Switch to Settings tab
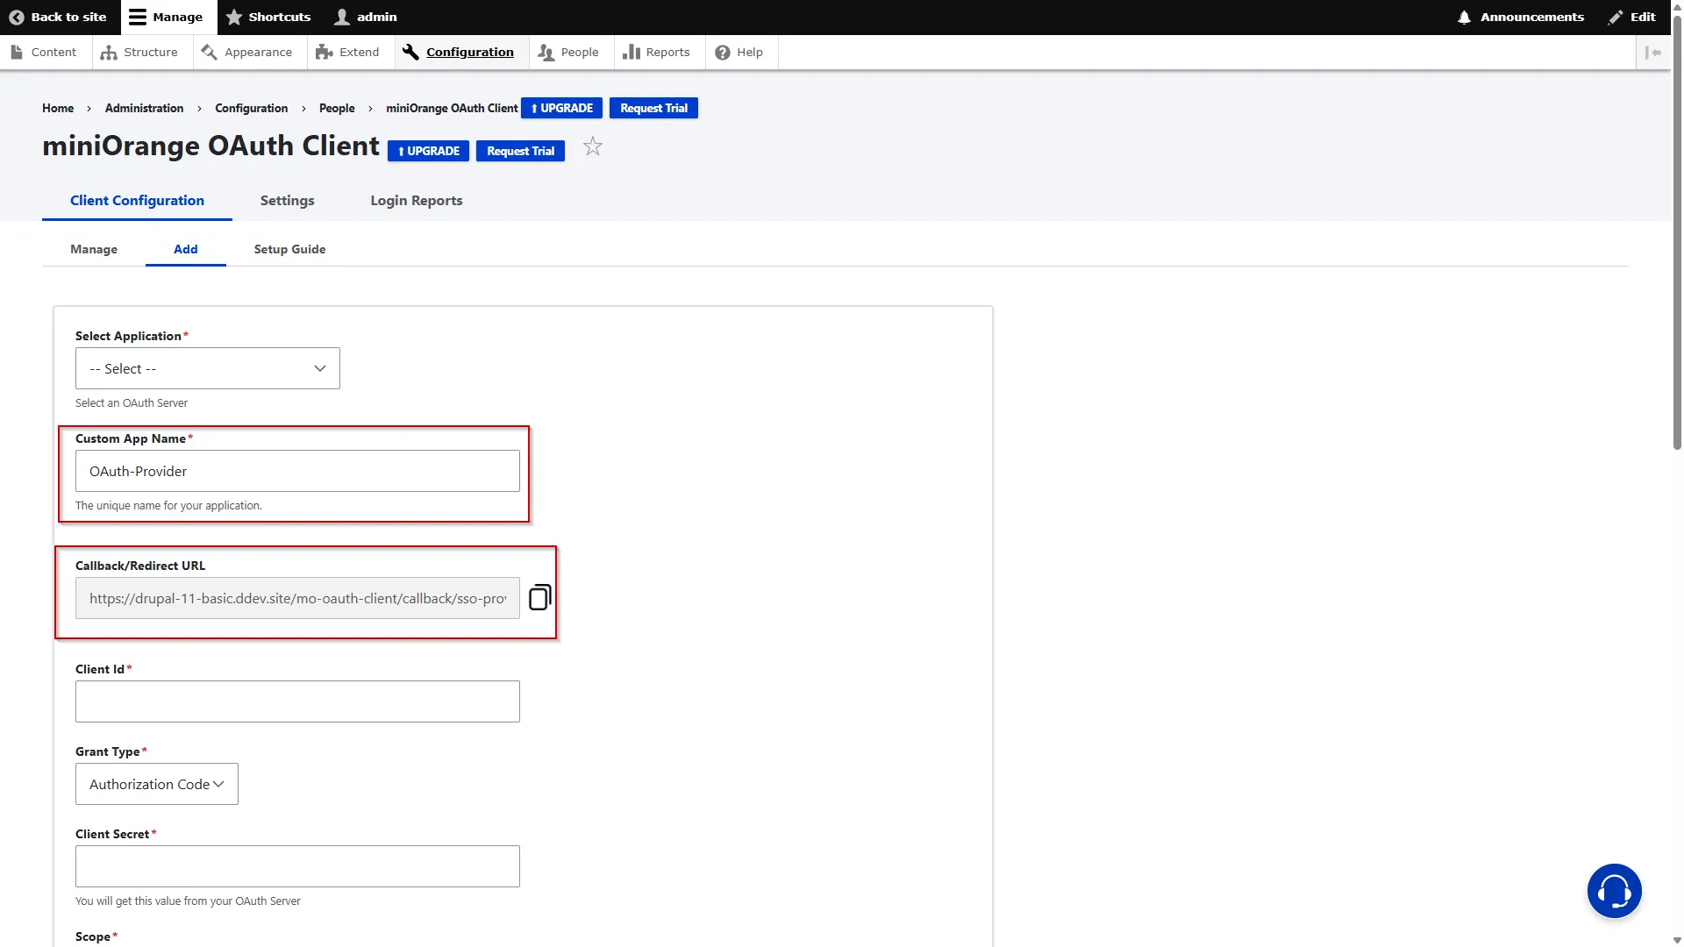Viewport: 1684px width, 947px height. point(287,200)
